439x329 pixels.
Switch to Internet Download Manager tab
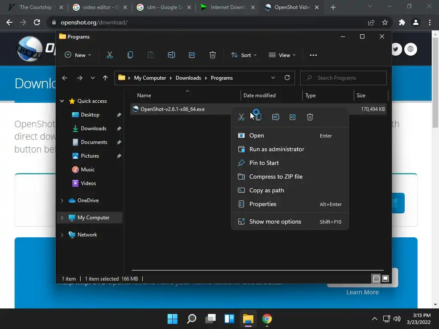tap(228, 7)
